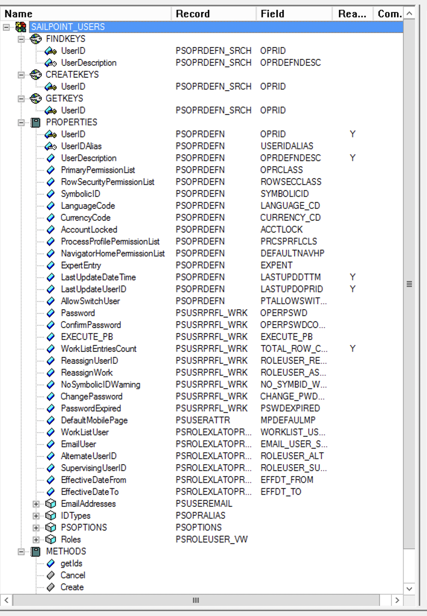The image size is (427, 616).
Task: Collapse the CREATEKEYS node
Action: tap(21, 75)
